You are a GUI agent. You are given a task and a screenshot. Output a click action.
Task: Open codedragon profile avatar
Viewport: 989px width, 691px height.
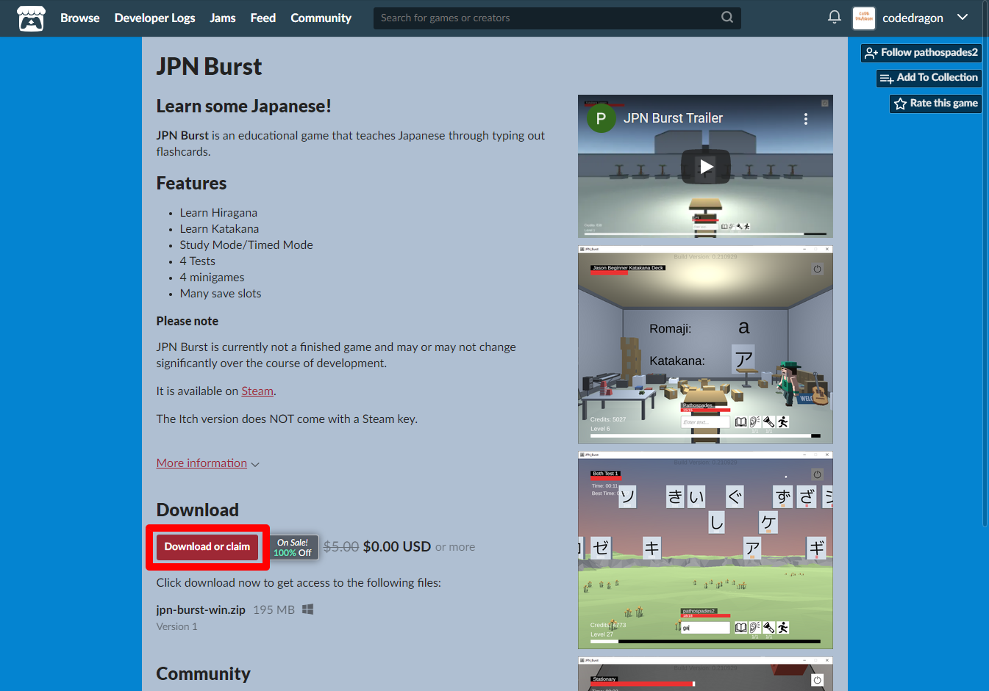tap(863, 18)
